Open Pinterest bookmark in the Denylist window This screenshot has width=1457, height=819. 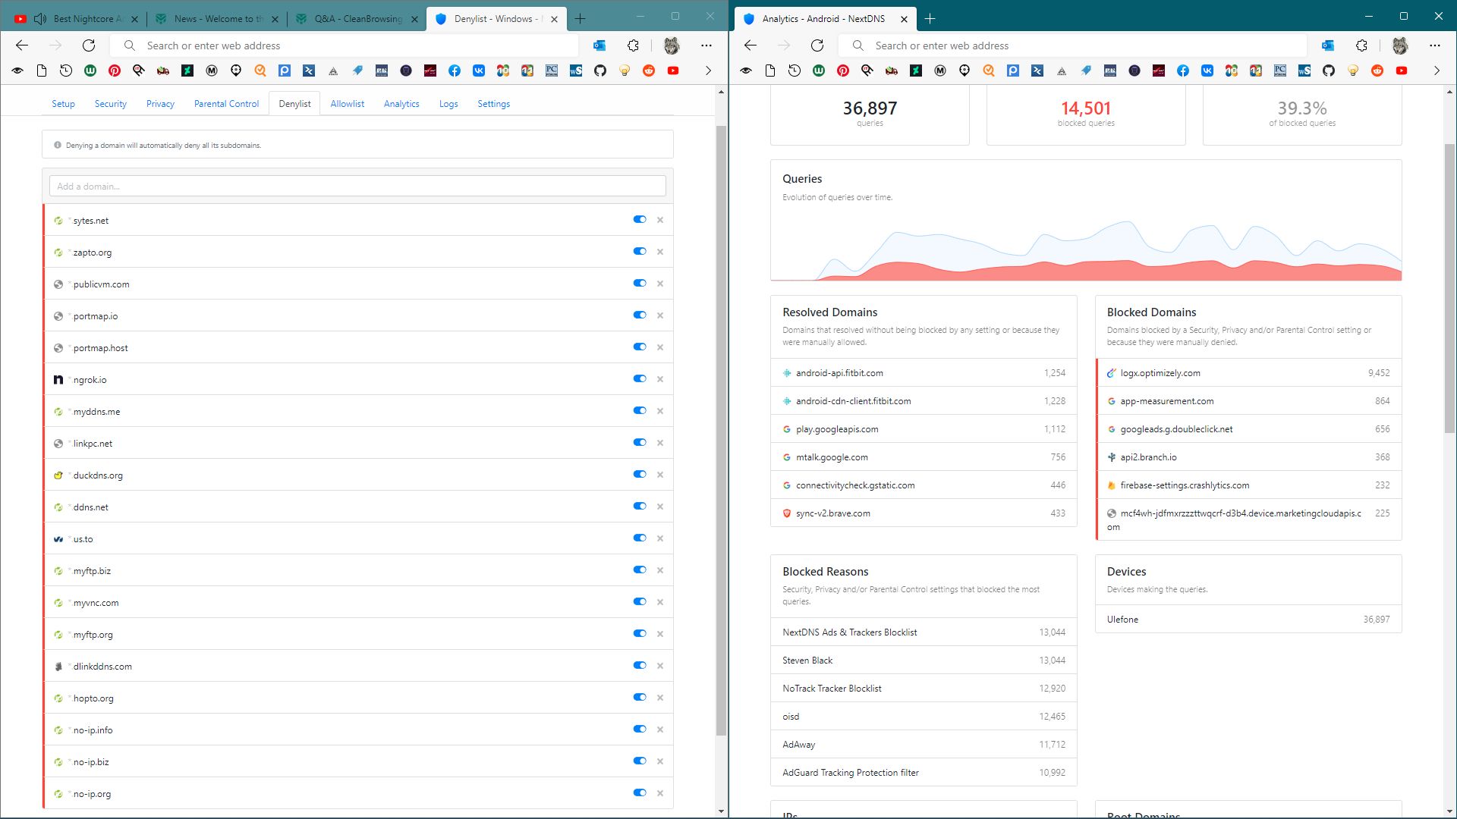[115, 71]
